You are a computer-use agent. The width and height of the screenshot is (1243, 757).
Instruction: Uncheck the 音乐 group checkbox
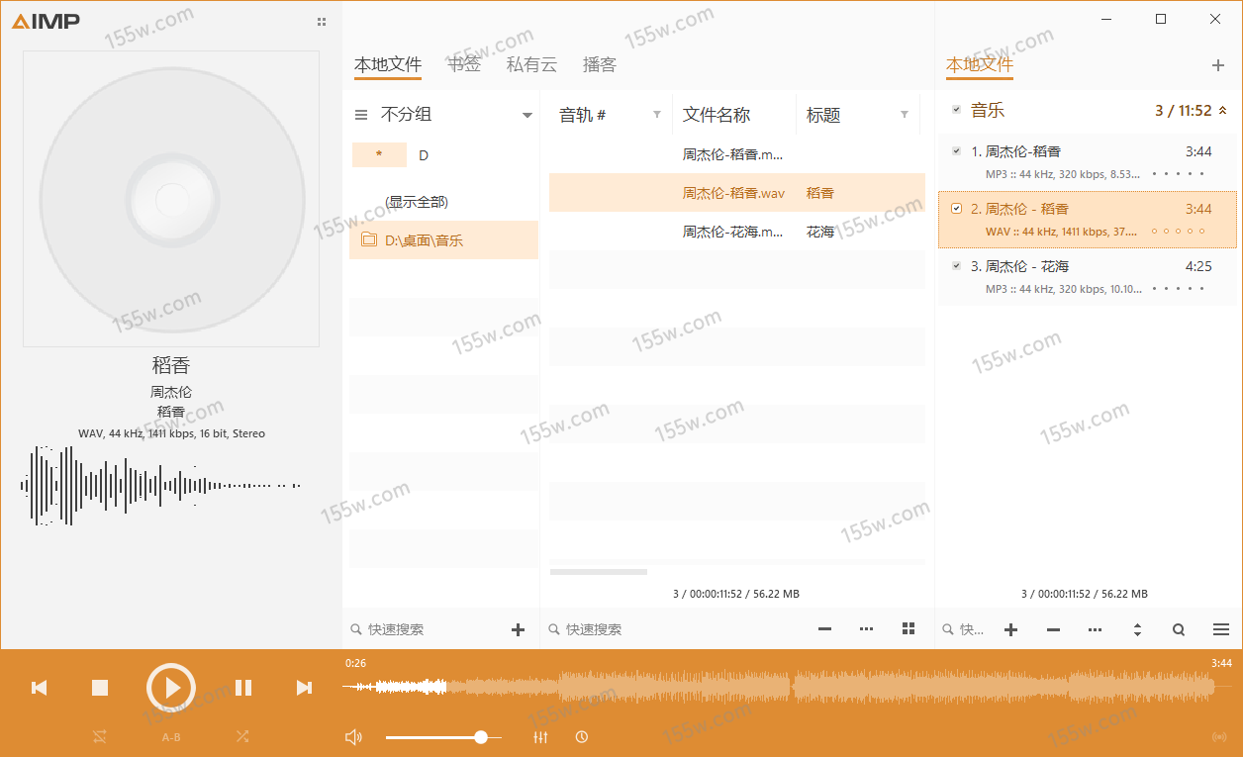(x=956, y=110)
